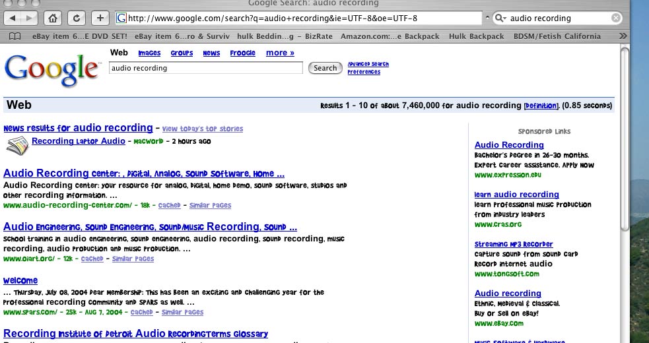Open Recording Institute of Detroit glossary result
The image size is (649, 343).
click(x=135, y=334)
